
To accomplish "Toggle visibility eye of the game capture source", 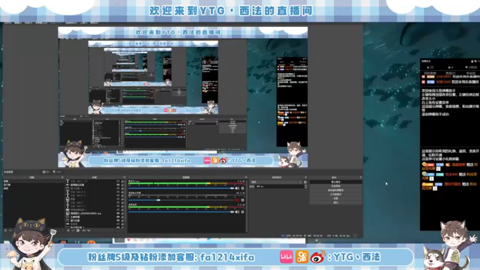I will 118,224.
